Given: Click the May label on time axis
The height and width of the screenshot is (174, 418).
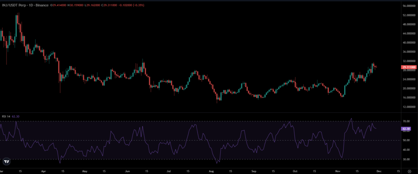Looking at the screenshot, I should pyautogui.click(x=85, y=171).
